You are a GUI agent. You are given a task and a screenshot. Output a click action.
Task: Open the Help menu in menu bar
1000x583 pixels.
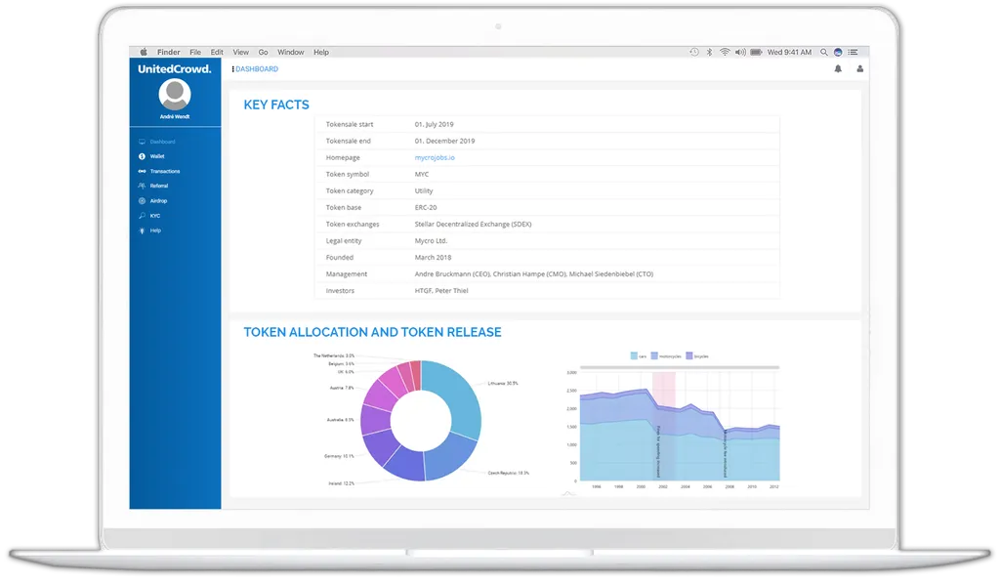point(320,53)
